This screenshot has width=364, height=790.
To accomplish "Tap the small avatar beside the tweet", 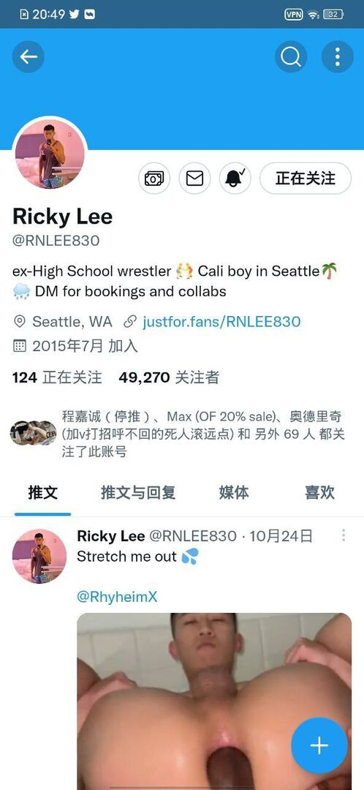I will (x=39, y=556).
